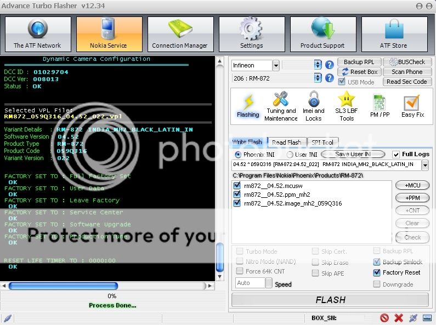The width and height of the screenshot is (436, 325).
Task: Open the Infineon platform dropdown
Action: [275, 66]
